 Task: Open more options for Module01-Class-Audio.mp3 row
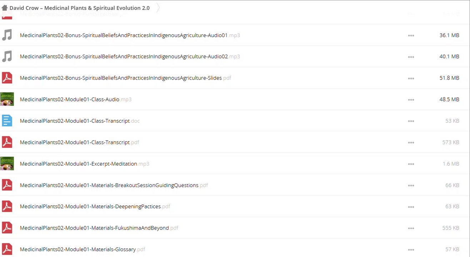(x=411, y=100)
